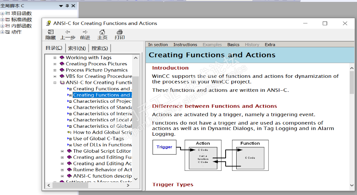Open Use of DLLs in Functions topic
Image resolution: width=357 pixels, height=195 pixels.
pyautogui.click(x=102, y=145)
